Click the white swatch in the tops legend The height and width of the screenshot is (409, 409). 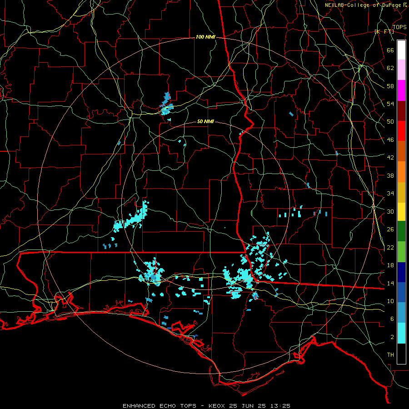coord(401,50)
